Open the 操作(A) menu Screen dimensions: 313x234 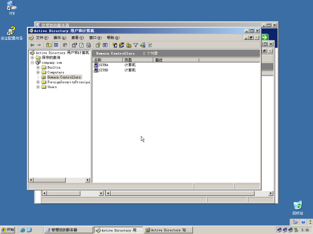pyautogui.click(x=59, y=37)
